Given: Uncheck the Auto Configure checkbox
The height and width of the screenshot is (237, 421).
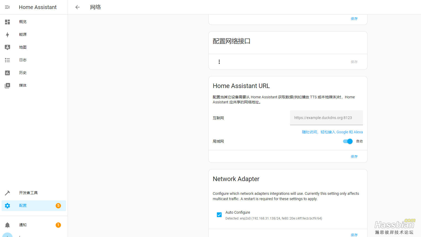Looking at the screenshot, I should (219, 215).
